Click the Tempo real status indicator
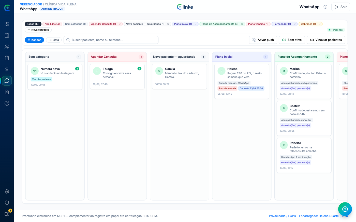This screenshot has height=222, width=356. [x=336, y=30]
